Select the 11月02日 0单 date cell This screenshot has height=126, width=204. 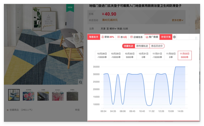click(x=171, y=55)
